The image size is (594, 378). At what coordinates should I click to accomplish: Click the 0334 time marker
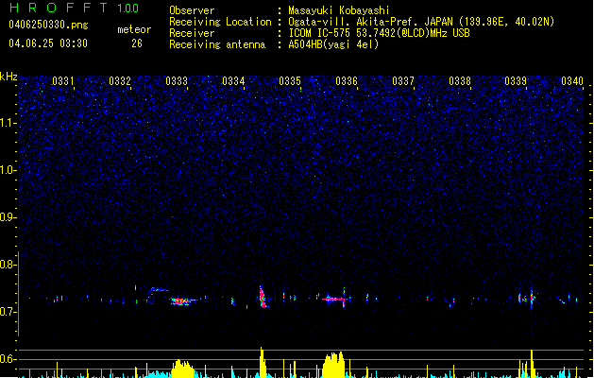point(233,81)
